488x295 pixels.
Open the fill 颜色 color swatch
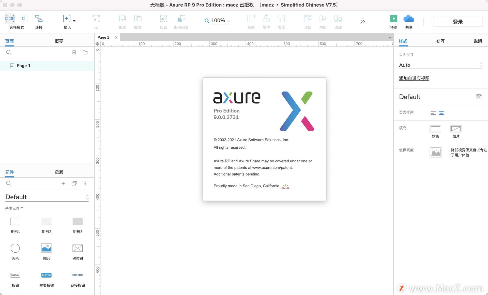pyautogui.click(x=435, y=129)
